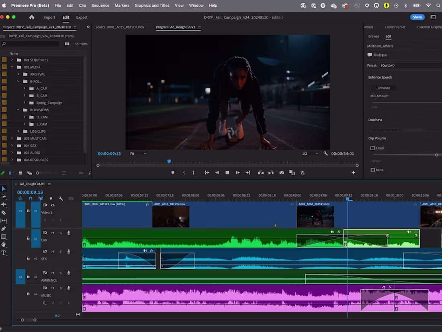Click the captions icon in the timeline header

click(71, 199)
